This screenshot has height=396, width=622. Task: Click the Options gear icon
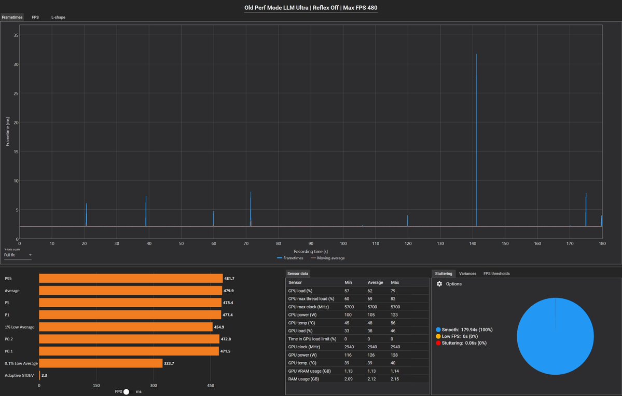click(x=439, y=284)
